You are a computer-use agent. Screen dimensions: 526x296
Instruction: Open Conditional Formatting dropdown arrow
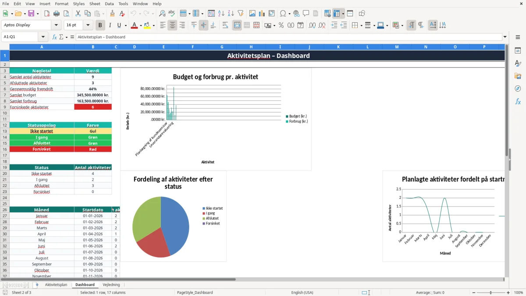tap(402, 25)
